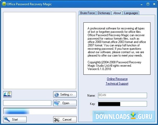Open the help book icon button
The height and width of the screenshot is (125, 158).
point(7,94)
